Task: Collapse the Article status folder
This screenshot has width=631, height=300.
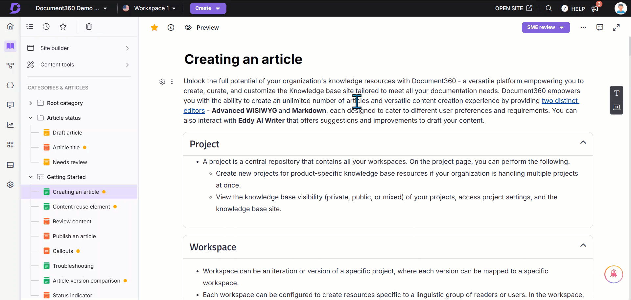Action: (x=31, y=118)
